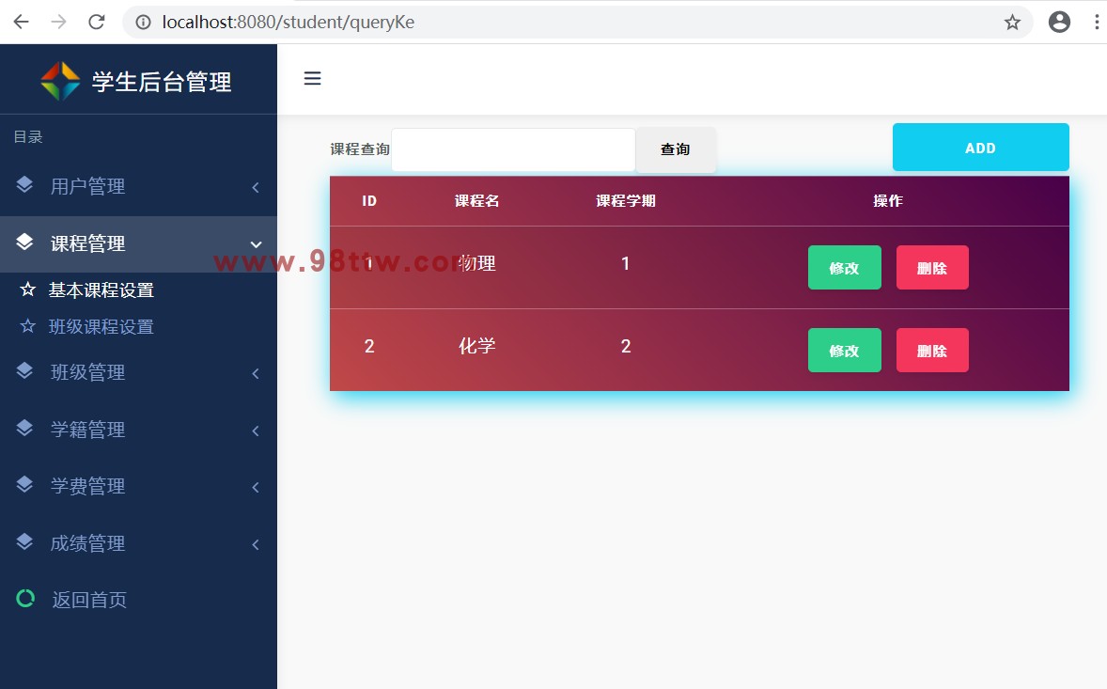Viewport: 1107px width, 689px height.
Task: Click layers icon beside 用户管理
Action: (x=24, y=184)
